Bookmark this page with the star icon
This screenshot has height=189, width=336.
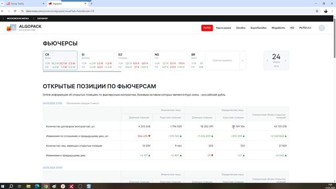pos(317,11)
